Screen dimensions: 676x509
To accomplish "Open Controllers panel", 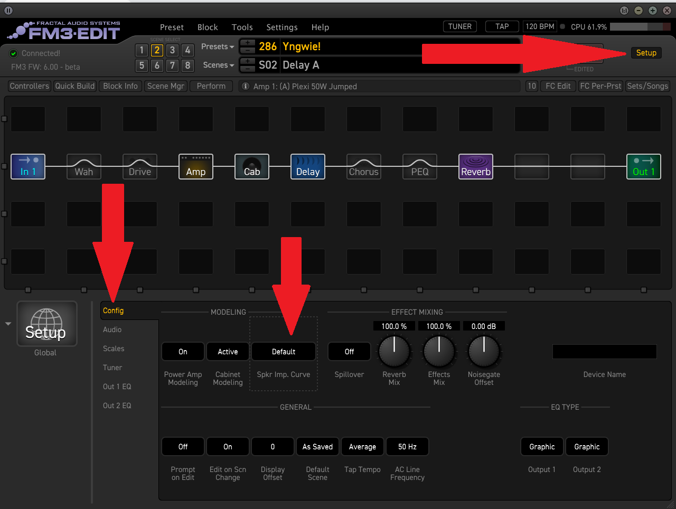I will click(x=30, y=86).
